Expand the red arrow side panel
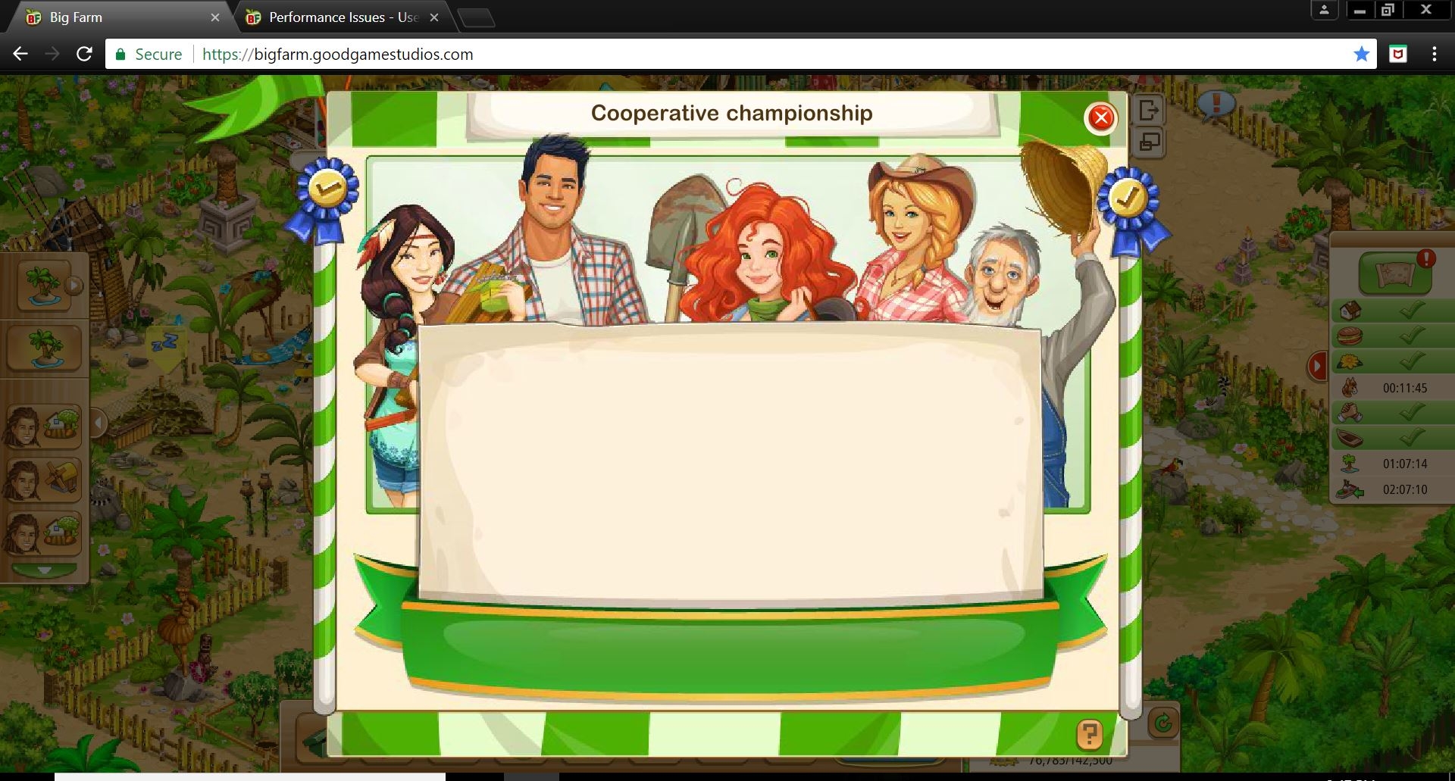1455x781 pixels. pyautogui.click(x=1317, y=366)
